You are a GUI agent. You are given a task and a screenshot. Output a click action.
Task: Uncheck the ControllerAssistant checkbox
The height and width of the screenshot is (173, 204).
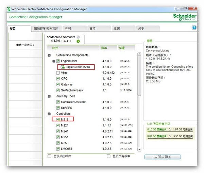[x=58, y=102]
